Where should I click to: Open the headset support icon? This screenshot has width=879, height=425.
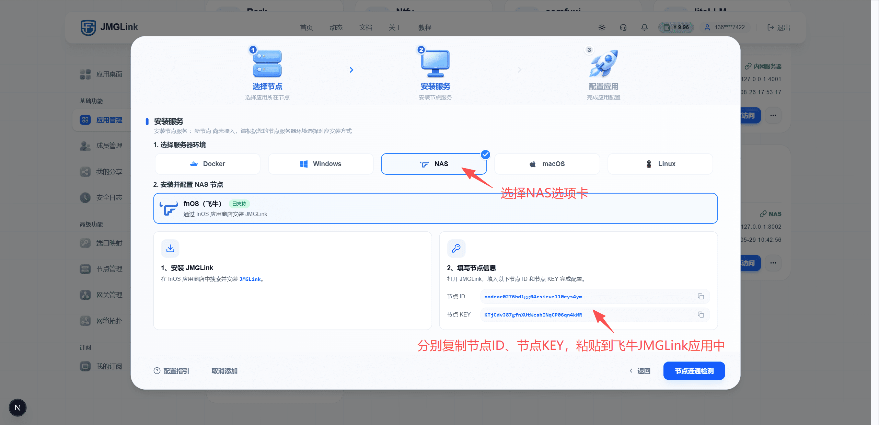(x=623, y=27)
